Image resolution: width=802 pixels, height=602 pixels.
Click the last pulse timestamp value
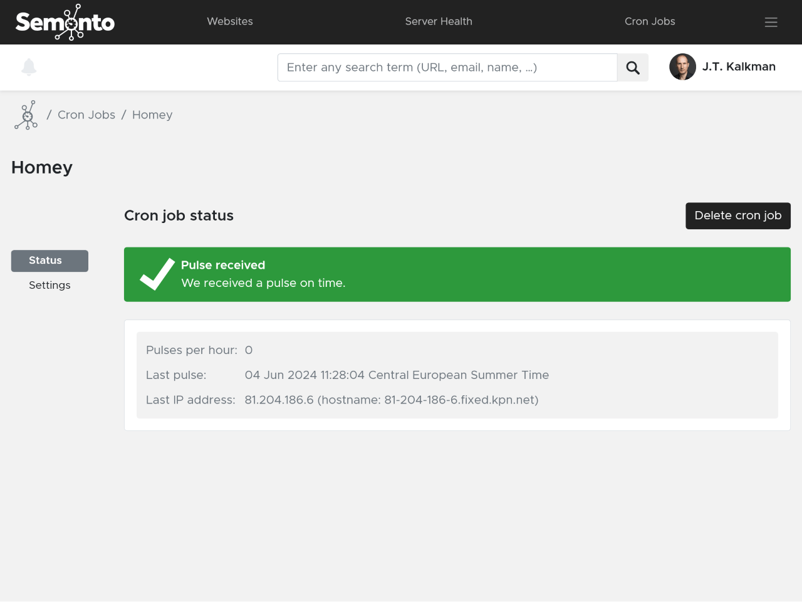point(397,375)
